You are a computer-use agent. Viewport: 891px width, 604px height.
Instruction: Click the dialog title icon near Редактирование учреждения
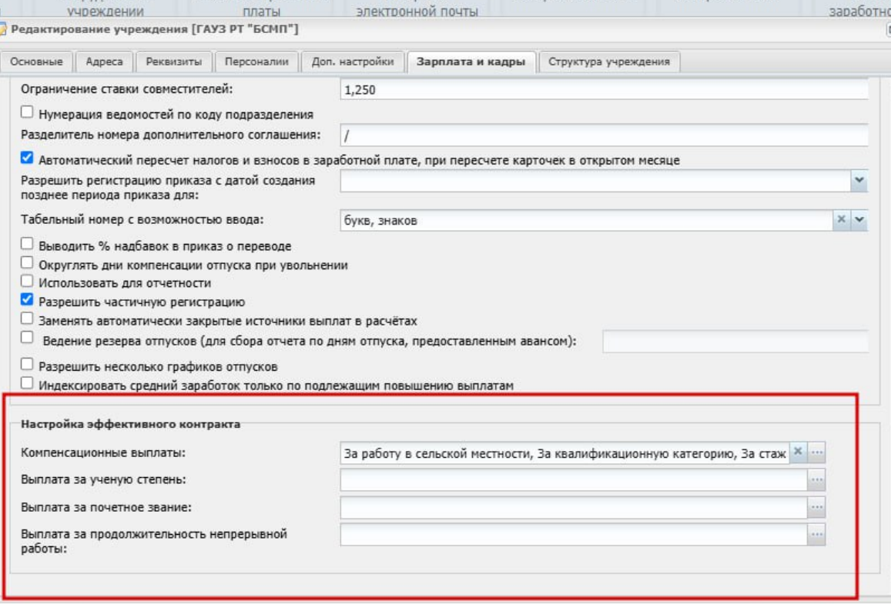pos(2,29)
